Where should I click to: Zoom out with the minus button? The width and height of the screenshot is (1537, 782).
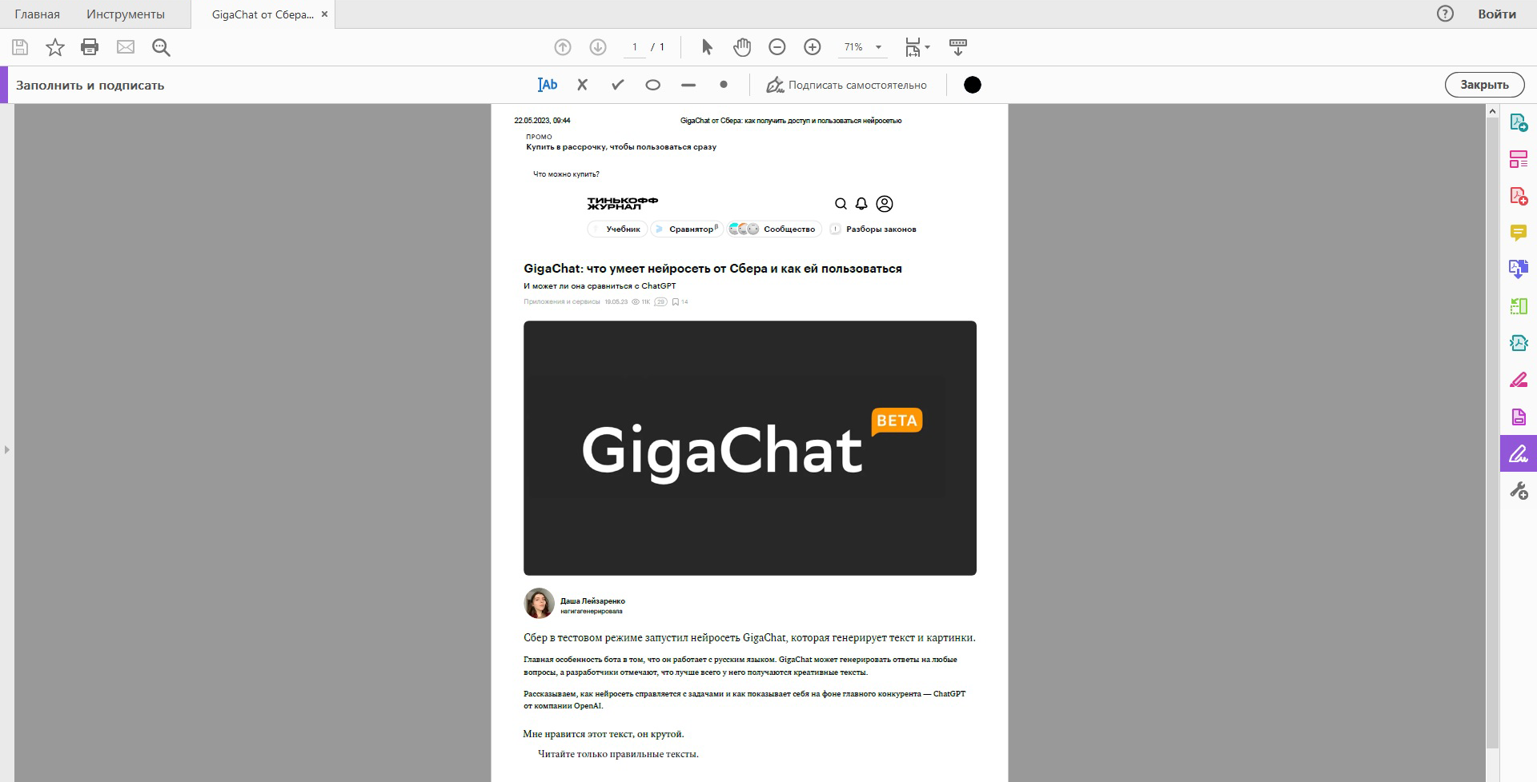point(777,47)
